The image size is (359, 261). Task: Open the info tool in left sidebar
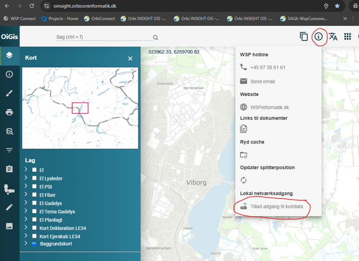[9, 74]
